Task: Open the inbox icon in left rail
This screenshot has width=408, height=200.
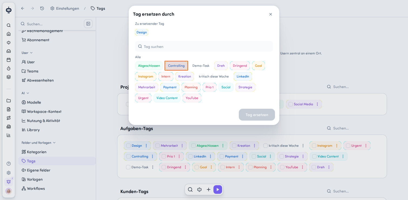Action: click(9, 51)
